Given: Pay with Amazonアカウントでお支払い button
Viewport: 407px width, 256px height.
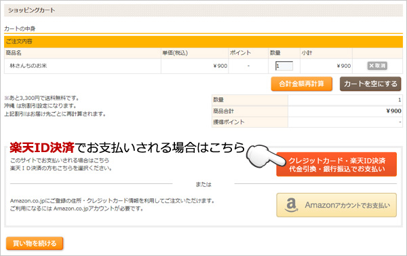Looking at the screenshot, I should pyautogui.click(x=336, y=205).
